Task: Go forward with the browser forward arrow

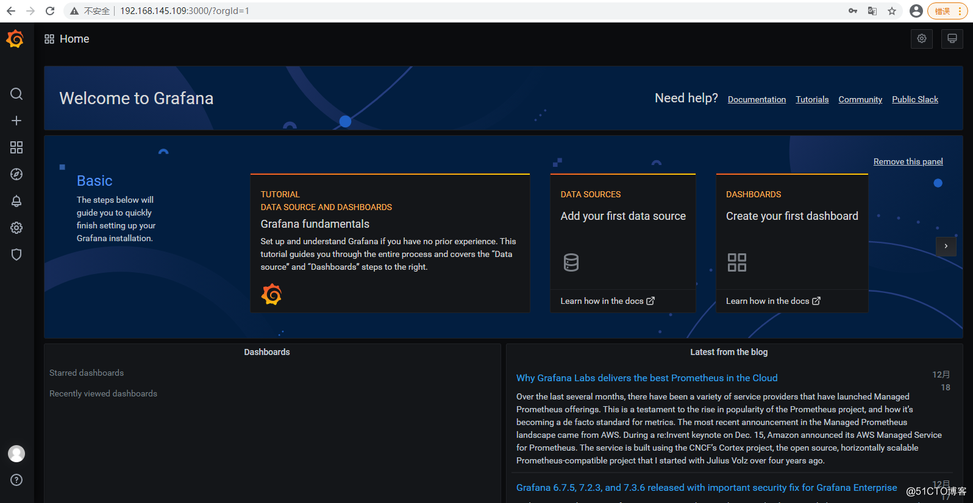Action: pos(30,11)
